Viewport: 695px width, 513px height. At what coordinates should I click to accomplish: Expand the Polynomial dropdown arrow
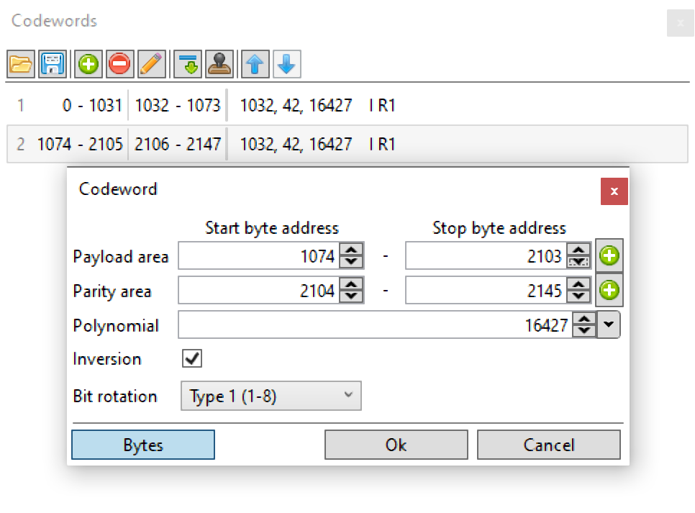tap(609, 324)
